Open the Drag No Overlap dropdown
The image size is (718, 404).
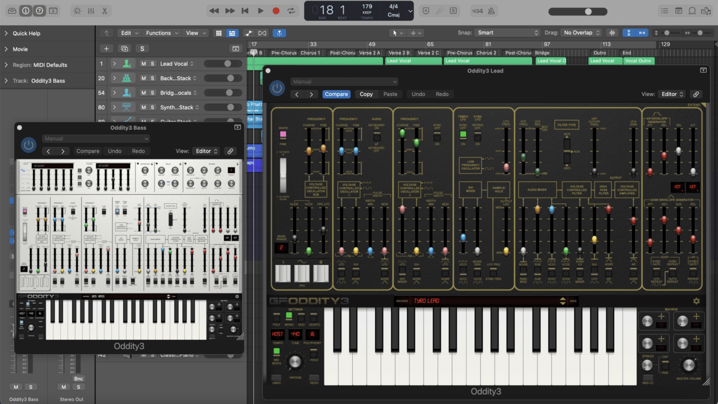580,33
